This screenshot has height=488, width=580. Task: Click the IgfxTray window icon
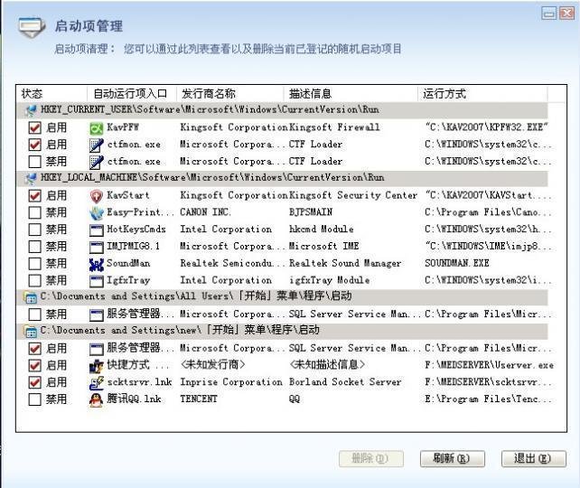[96, 281]
